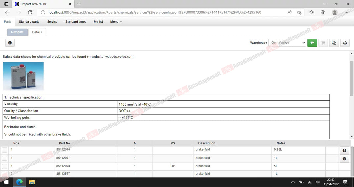Viewport: 354px width, 187px height.
Task: Open the Warehouse Gent (Volvo) dropdown
Action: [287, 42]
